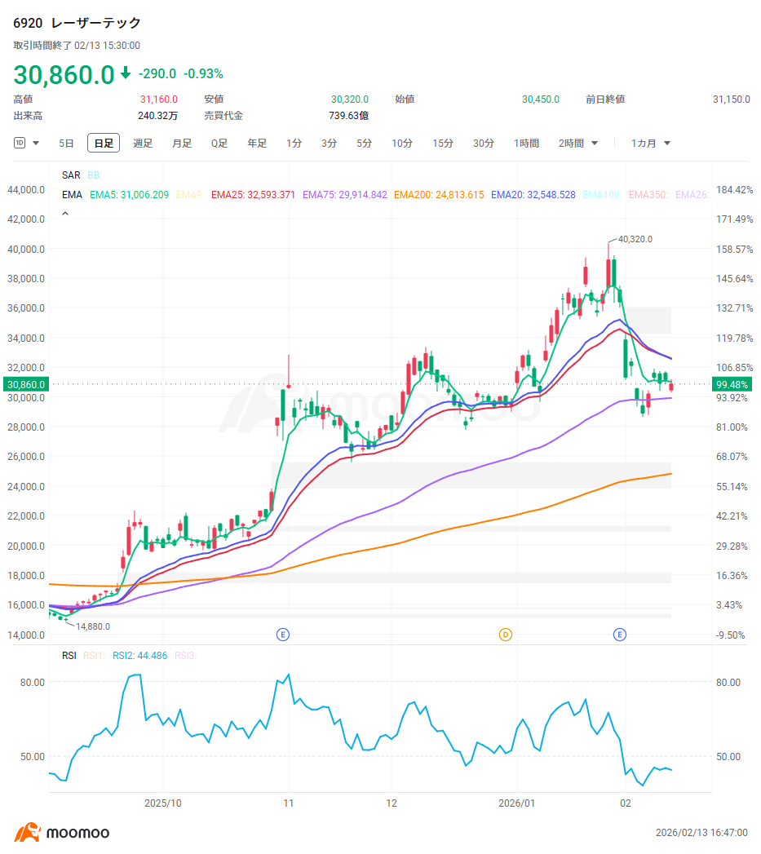Screen dimensions: 761x854
Task: Click the dividend D marker
Action: click(x=506, y=635)
